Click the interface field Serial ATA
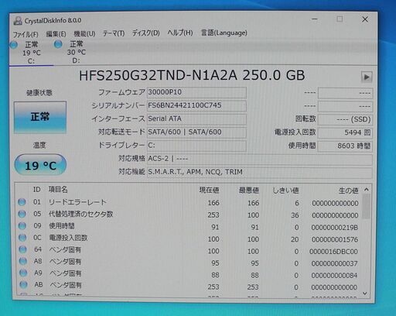 point(196,119)
